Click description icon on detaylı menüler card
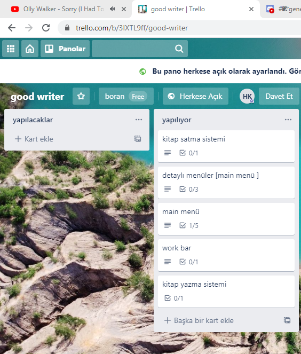Screen dimensions: 301x354 (x=168, y=189)
